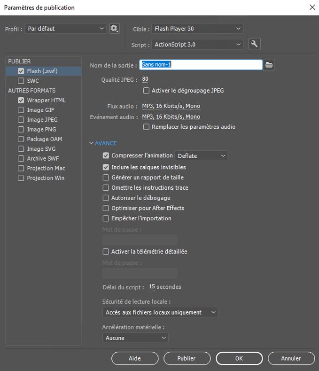Browse for output file with folder icon

point(269,65)
